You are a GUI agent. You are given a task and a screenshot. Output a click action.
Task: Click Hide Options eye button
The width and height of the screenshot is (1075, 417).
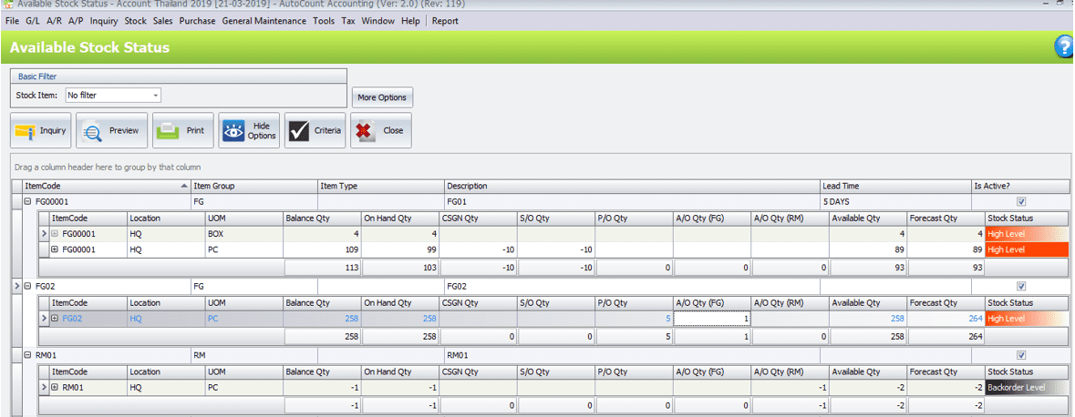point(249,130)
